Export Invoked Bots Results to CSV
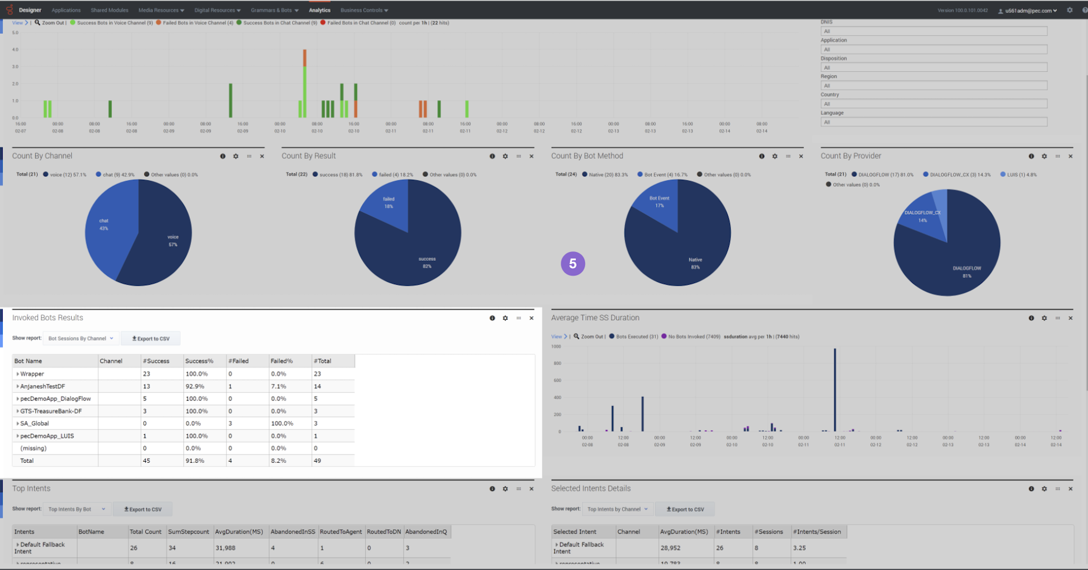The image size is (1088, 570). pyautogui.click(x=151, y=339)
